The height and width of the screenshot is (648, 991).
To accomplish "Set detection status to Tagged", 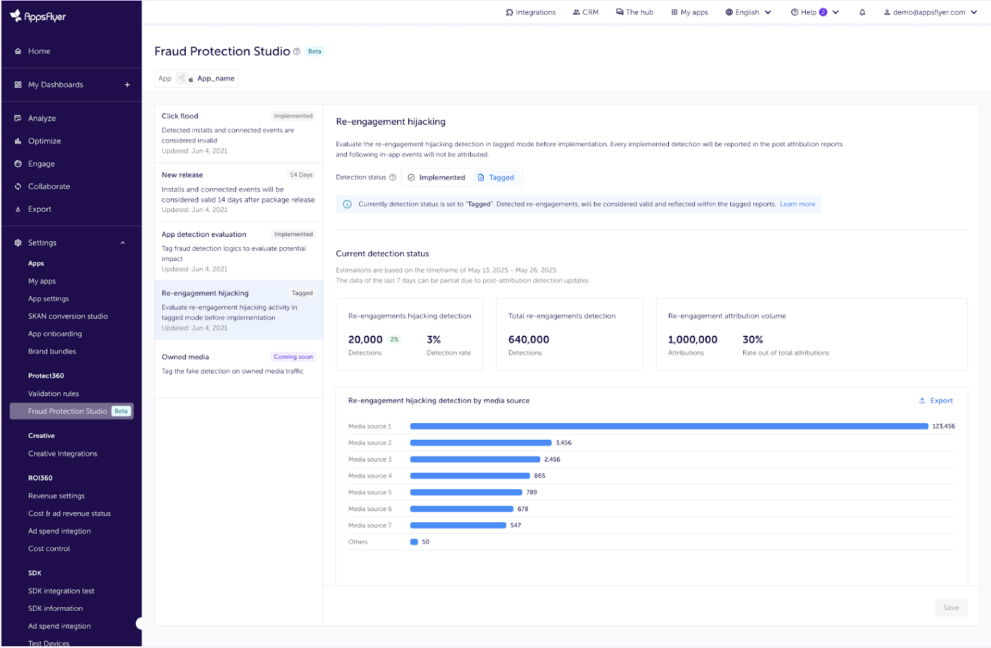I will [x=496, y=178].
